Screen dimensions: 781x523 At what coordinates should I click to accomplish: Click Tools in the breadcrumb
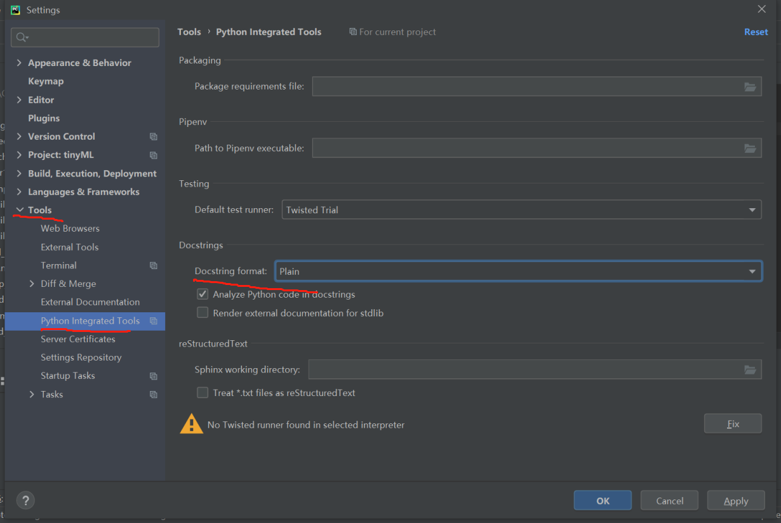[x=189, y=32]
